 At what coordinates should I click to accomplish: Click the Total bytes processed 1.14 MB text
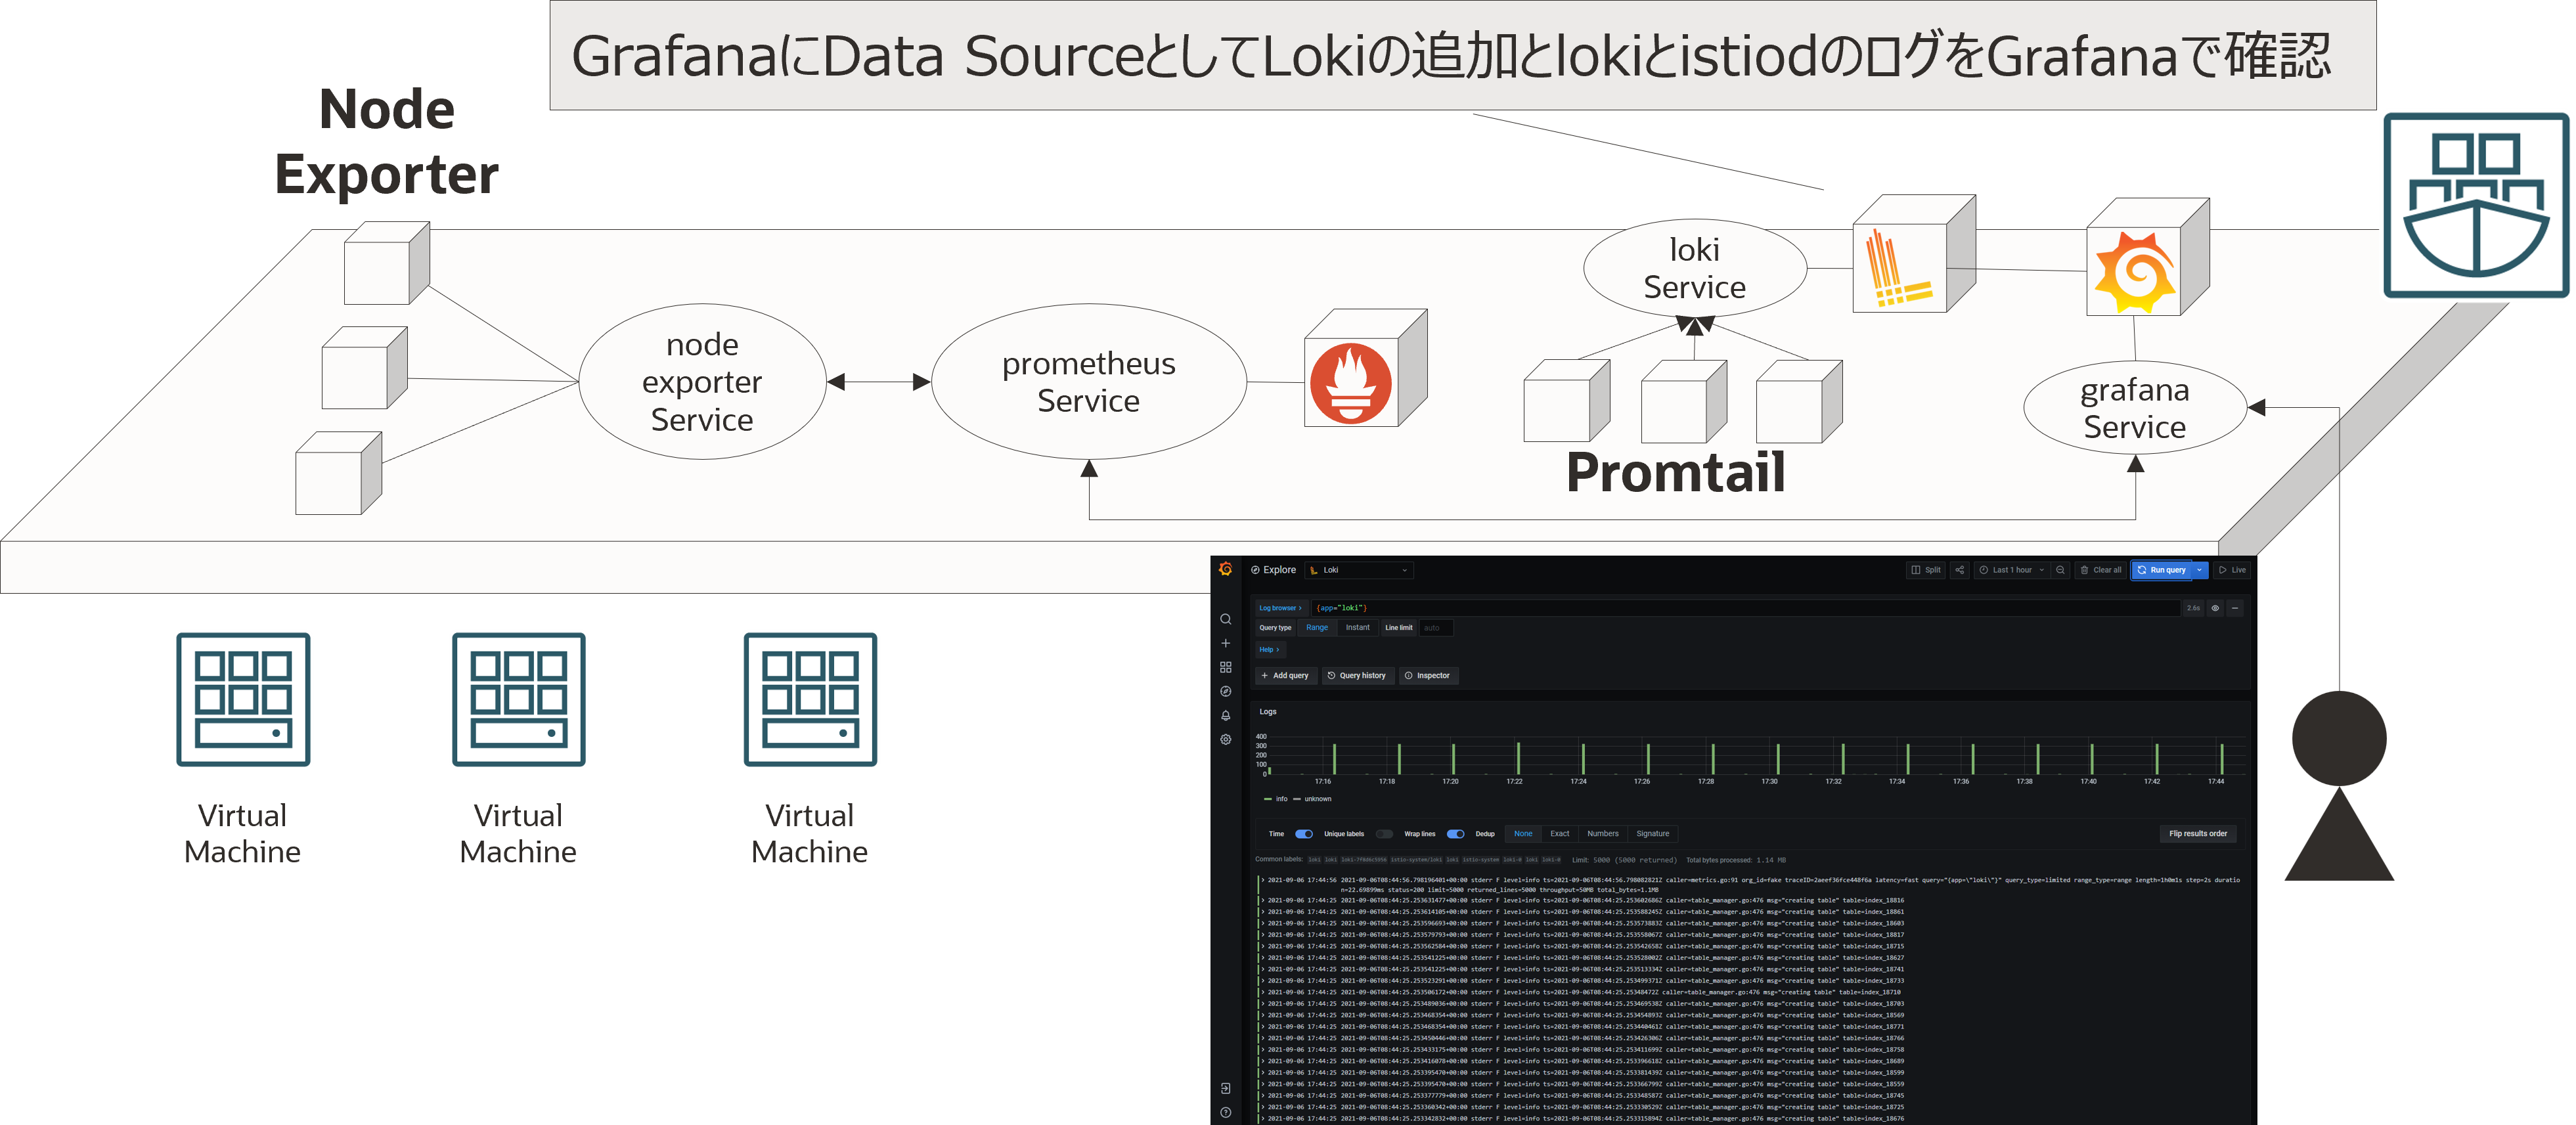1736,860
